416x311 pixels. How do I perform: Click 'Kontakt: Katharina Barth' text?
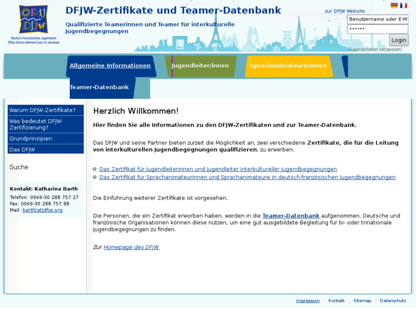coord(44,189)
